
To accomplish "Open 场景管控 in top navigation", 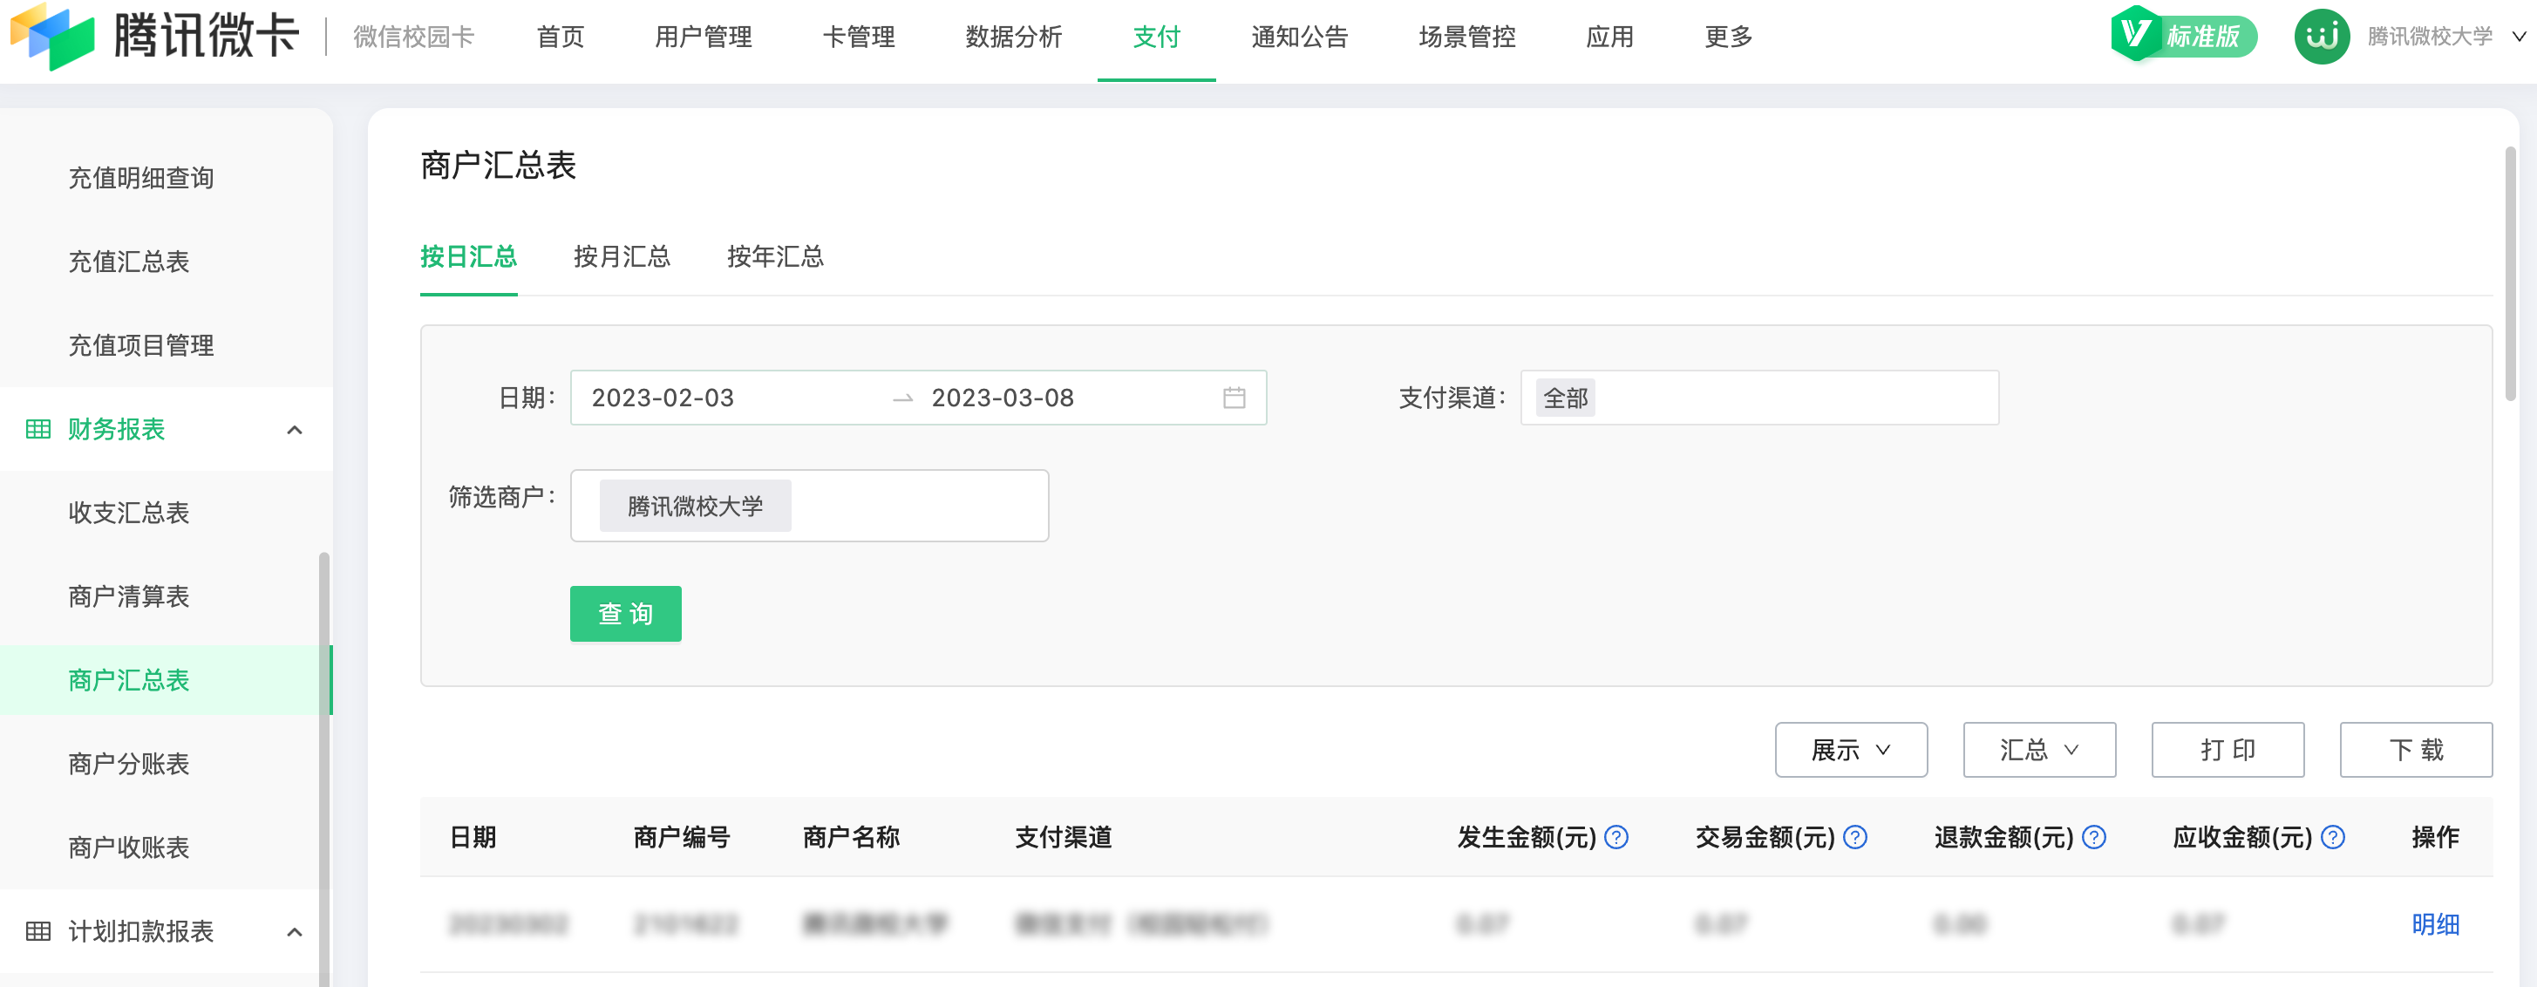I will coord(1466,37).
